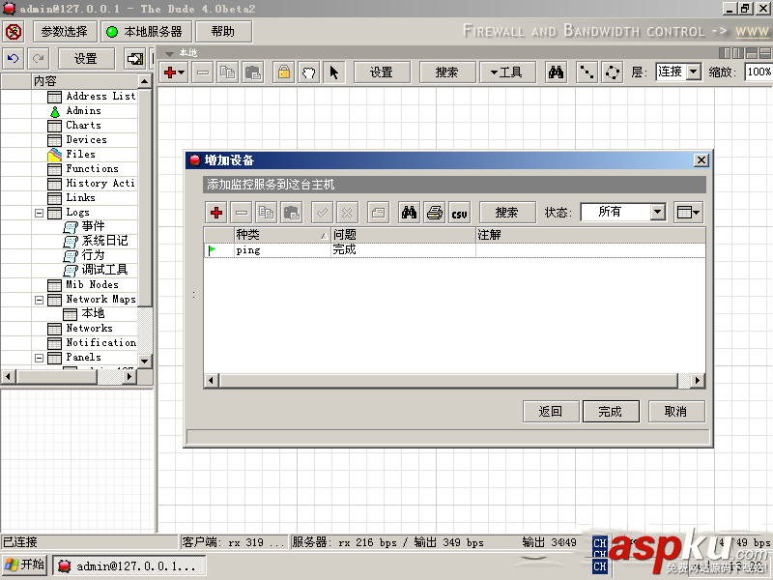Select Address List in the tree

pos(100,96)
